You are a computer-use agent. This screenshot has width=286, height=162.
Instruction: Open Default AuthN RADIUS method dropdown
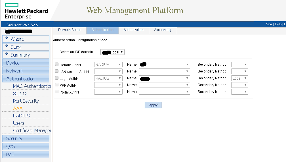click(x=108, y=65)
